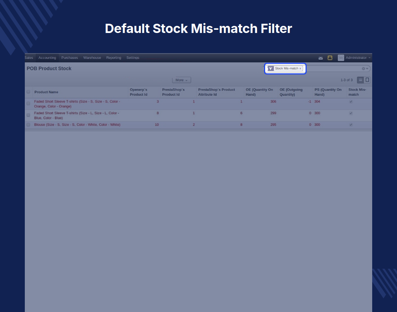Select the Orange Faded Short Sleeve T-shirts row checkbox
The height and width of the screenshot is (312, 397).
28,103
